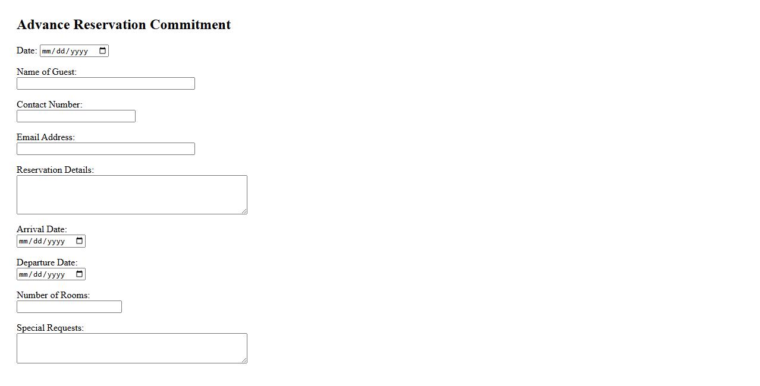Open the Departure Date calendar picker icon
Screen dimensions: 760x386
point(80,274)
